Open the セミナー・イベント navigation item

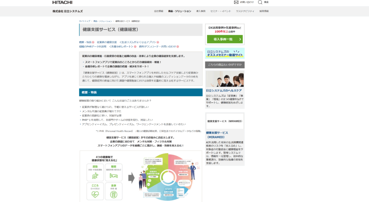pyautogui.click(x=221, y=11)
